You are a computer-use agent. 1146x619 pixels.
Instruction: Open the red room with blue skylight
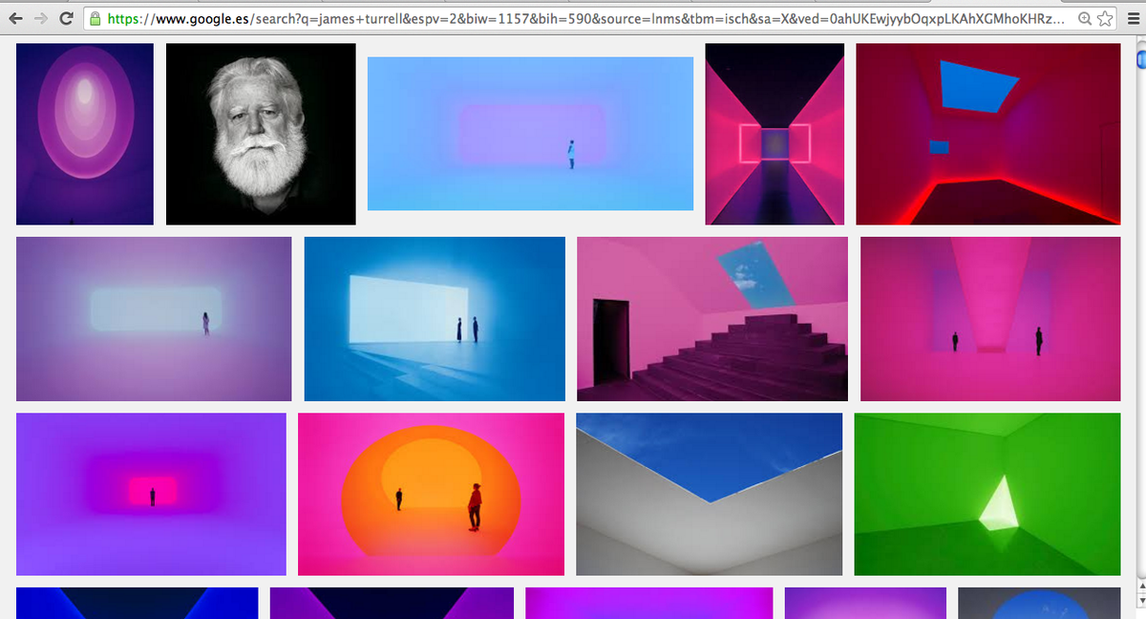(x=987, y=134)
